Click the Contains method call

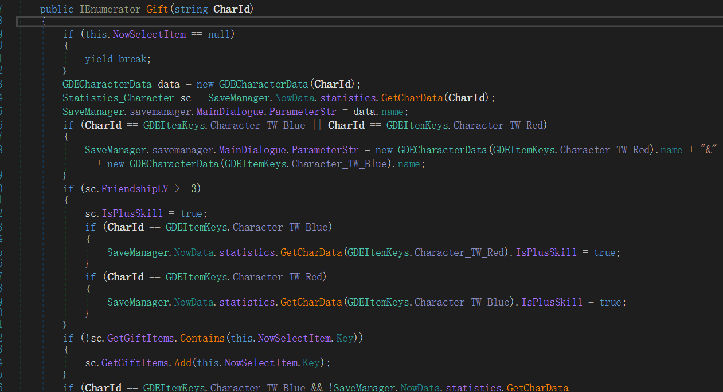pos(202,338)
